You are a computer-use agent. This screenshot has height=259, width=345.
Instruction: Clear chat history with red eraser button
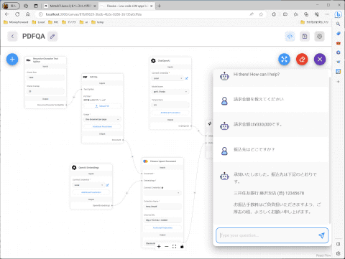[x=302, y=60]
